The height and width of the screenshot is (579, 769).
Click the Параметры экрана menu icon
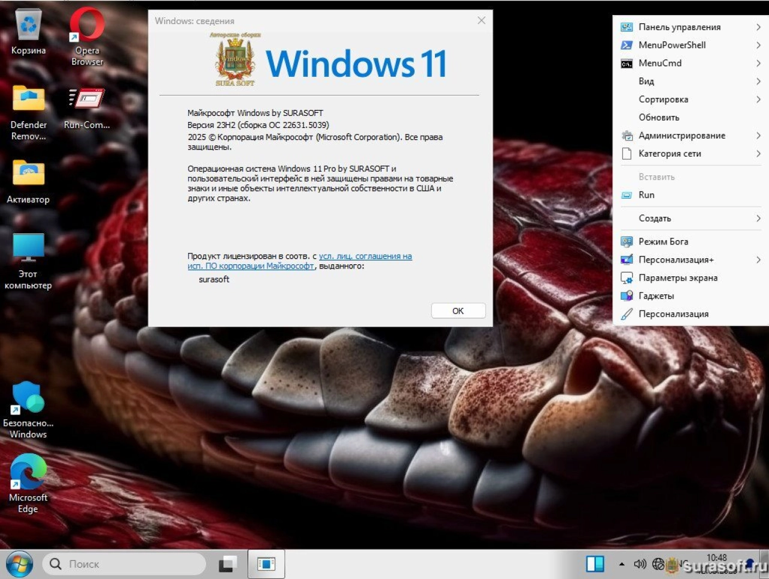click(x=627, y=278)
